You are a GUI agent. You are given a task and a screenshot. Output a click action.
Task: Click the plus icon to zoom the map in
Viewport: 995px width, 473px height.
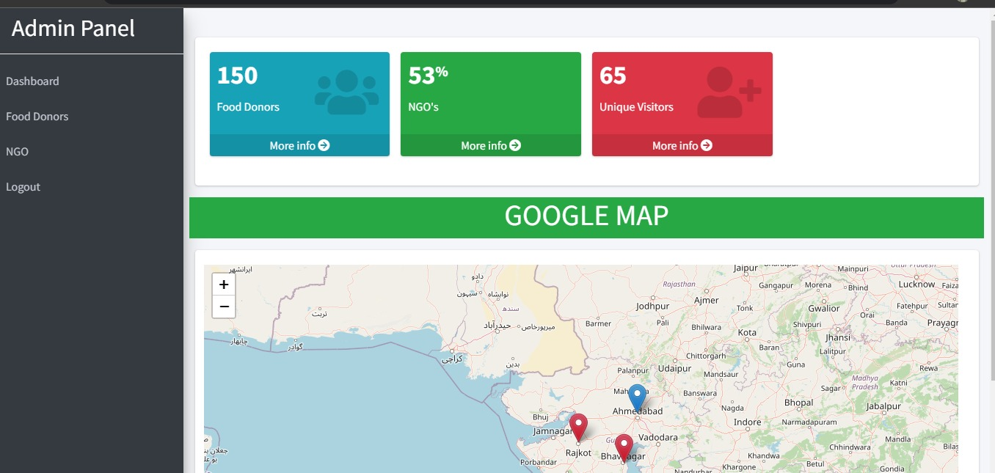tap(223, 285)
